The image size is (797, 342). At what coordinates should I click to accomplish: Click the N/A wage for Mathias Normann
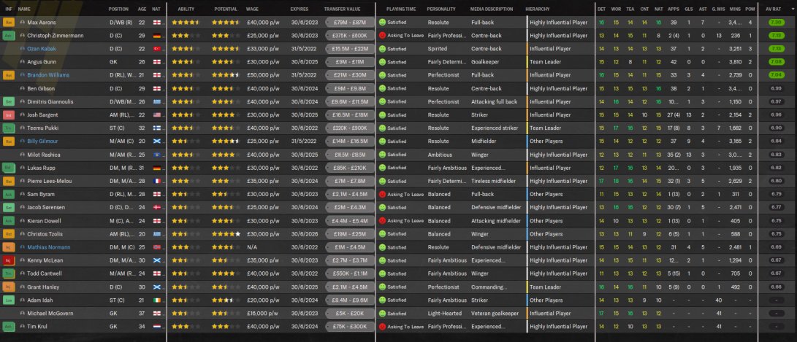251,247
